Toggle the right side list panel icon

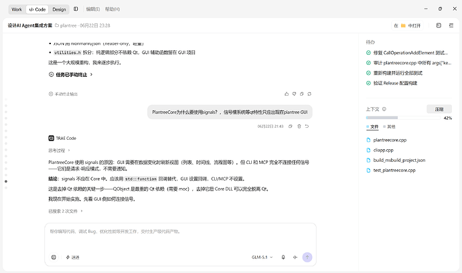point(451,25)
